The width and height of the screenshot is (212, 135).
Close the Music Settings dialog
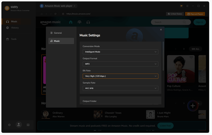point(161,30)
